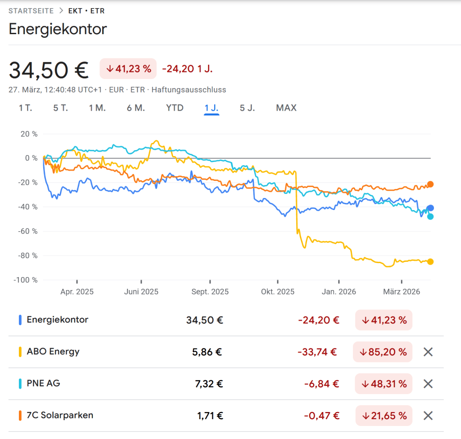Remove ABO Energy from comparison
461x439 pixels.
(x=428, y=352)
